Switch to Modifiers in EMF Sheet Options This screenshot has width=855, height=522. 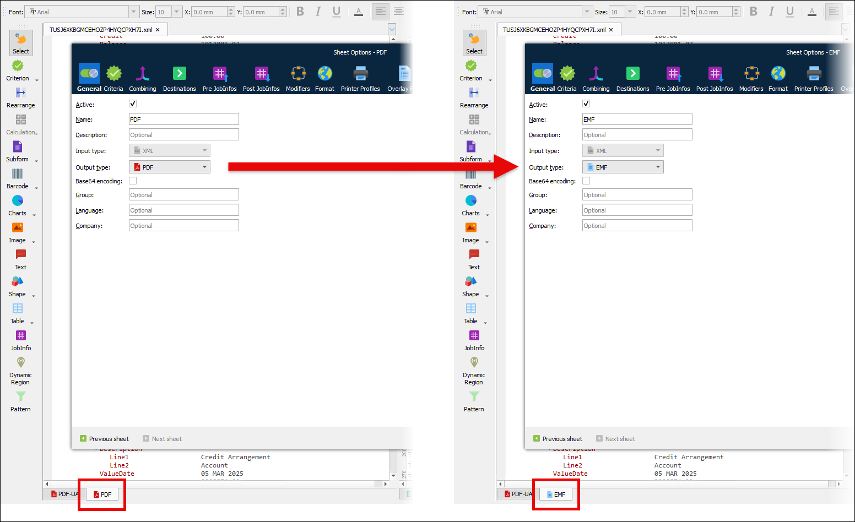tap(751, 78)
